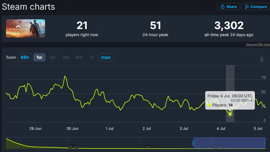Click the 4 Jul axis label

click(x=221, y=128)
